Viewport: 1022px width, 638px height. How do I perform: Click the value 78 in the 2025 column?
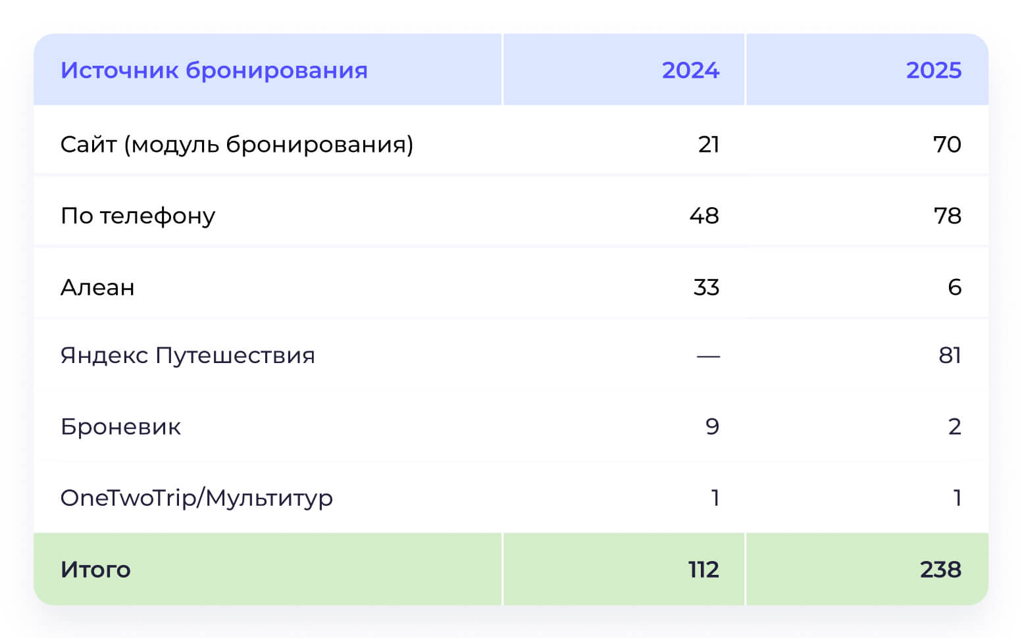948,216
